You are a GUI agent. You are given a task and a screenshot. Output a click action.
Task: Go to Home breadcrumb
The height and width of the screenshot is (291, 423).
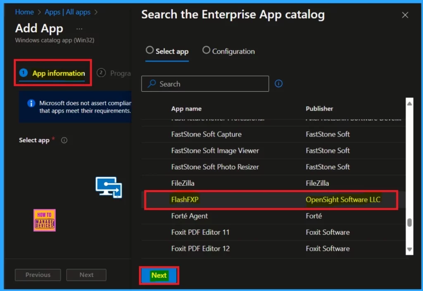pyautogui.click(x=24, y=12)
